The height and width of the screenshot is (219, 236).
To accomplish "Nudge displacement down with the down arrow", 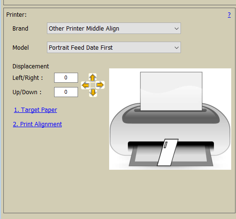I will (93, 93).
